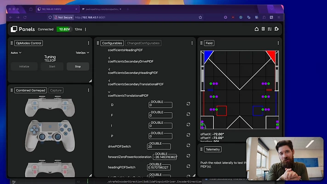Click the home icon in Panels header

pyautogui.click(x=257, y=29)
